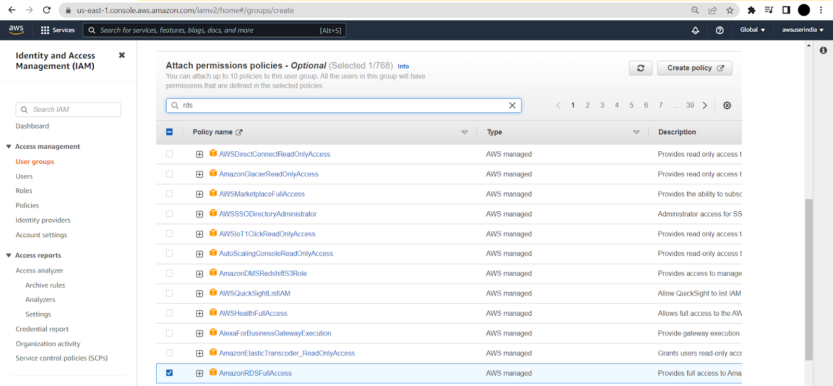
Task: Check the AWSQuickSightListIAM box
Action: (169, 293)
